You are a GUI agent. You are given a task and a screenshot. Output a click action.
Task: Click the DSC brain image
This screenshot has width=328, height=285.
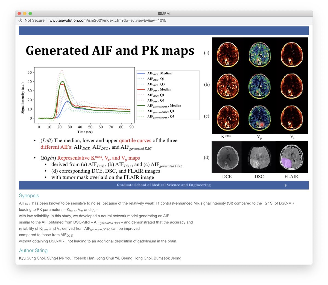(x=259, y=157)
